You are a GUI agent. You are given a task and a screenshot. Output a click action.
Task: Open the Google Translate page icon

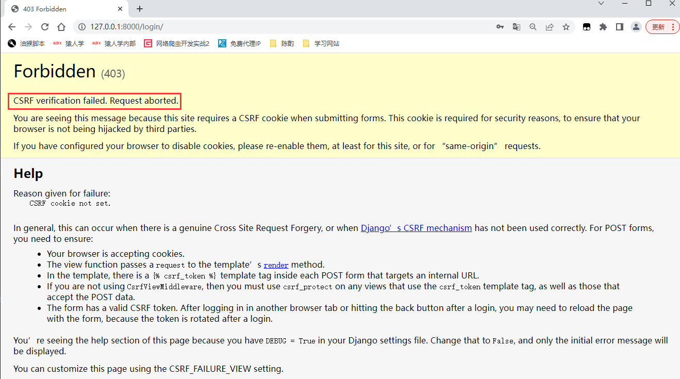click(x=516, y=27)
